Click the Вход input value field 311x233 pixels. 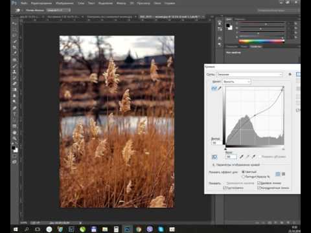pyautogui.click(x=231, y=157)
